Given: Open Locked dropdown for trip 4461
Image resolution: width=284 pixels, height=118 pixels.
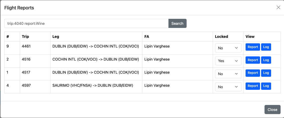Looking at the screenshot, I should click(x=228, y=48).
